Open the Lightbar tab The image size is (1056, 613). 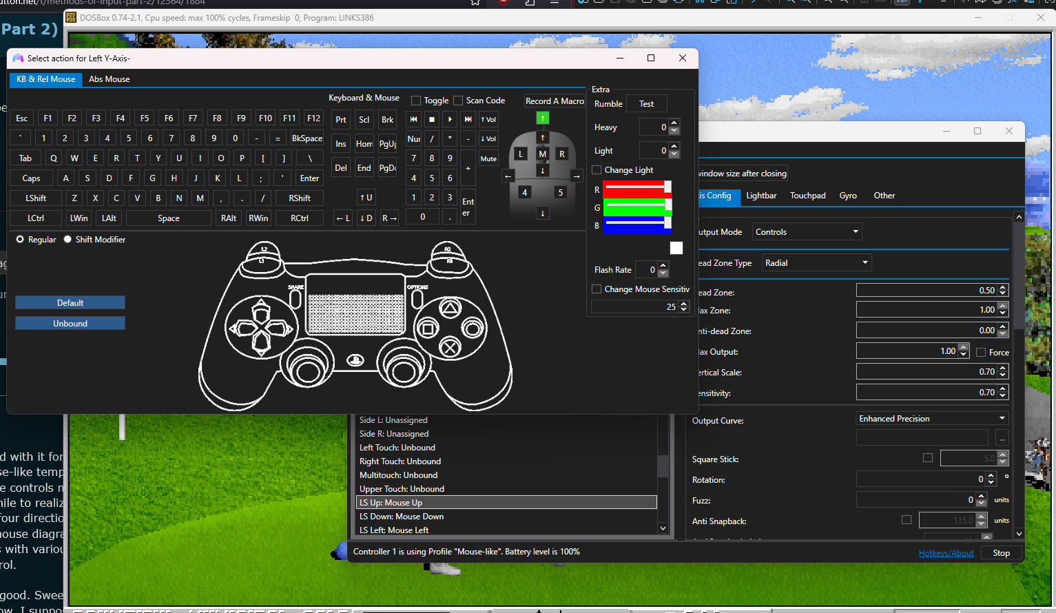[x=761, y=196]
